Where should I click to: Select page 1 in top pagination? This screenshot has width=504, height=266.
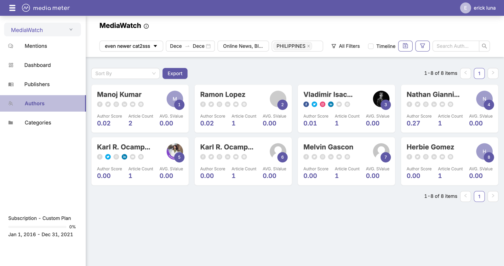tap(479, 73)
